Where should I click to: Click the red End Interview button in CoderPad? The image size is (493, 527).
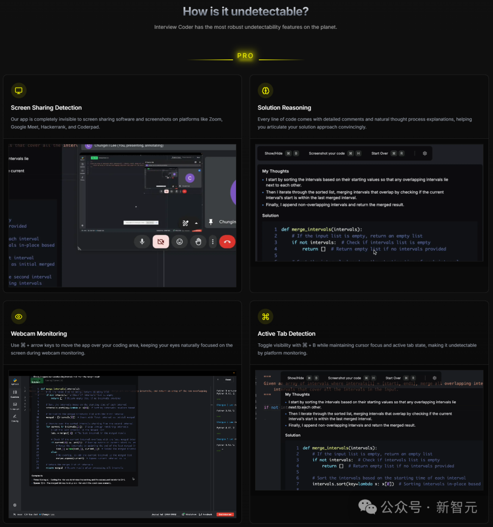point(225,514)
